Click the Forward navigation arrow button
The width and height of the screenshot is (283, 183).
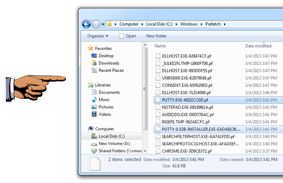click(96, 24)
